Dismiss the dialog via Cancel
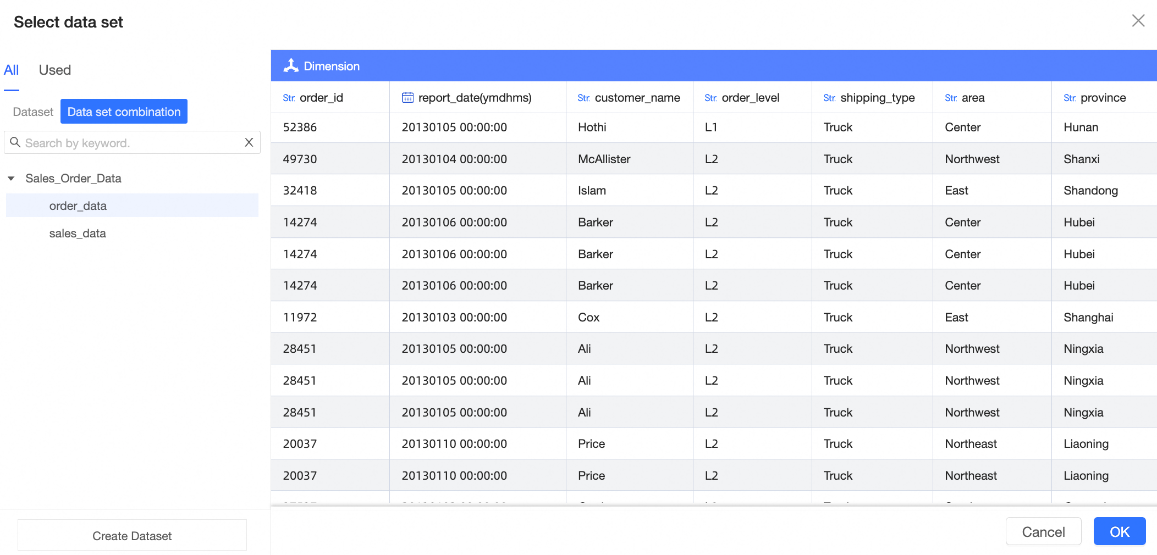The width and height of the screenshot is (1157, 555). pos(1043,531)
